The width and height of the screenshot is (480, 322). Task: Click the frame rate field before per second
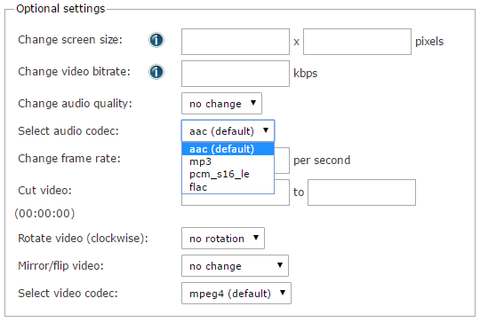282,161
